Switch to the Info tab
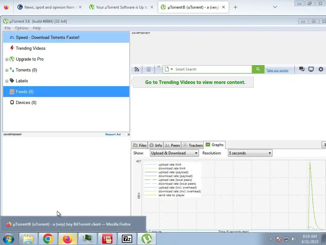The width and height of the screenshot is (326, 245). click(x=156, y=145)
